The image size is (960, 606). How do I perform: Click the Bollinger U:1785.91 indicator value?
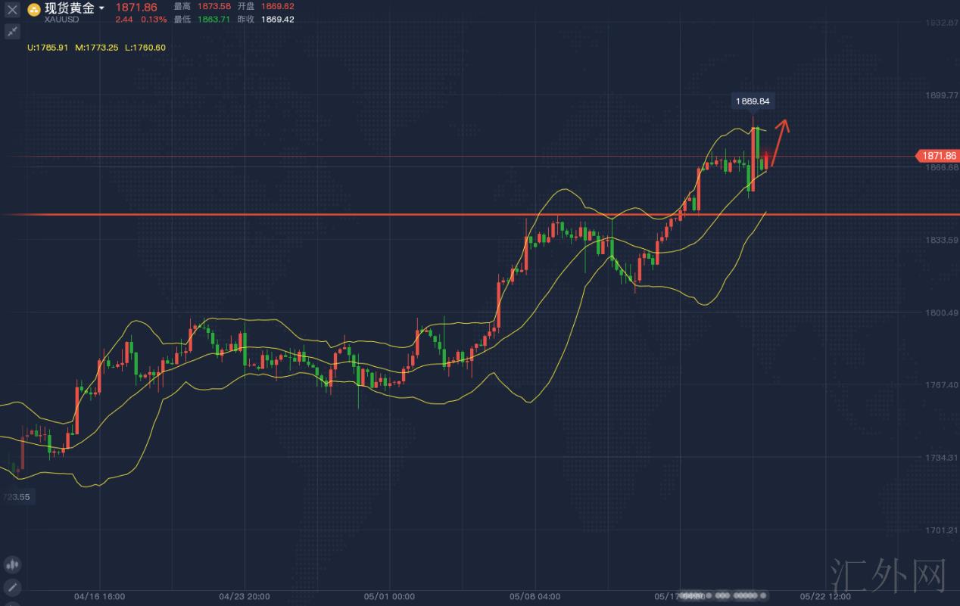[x=48, y=47]
